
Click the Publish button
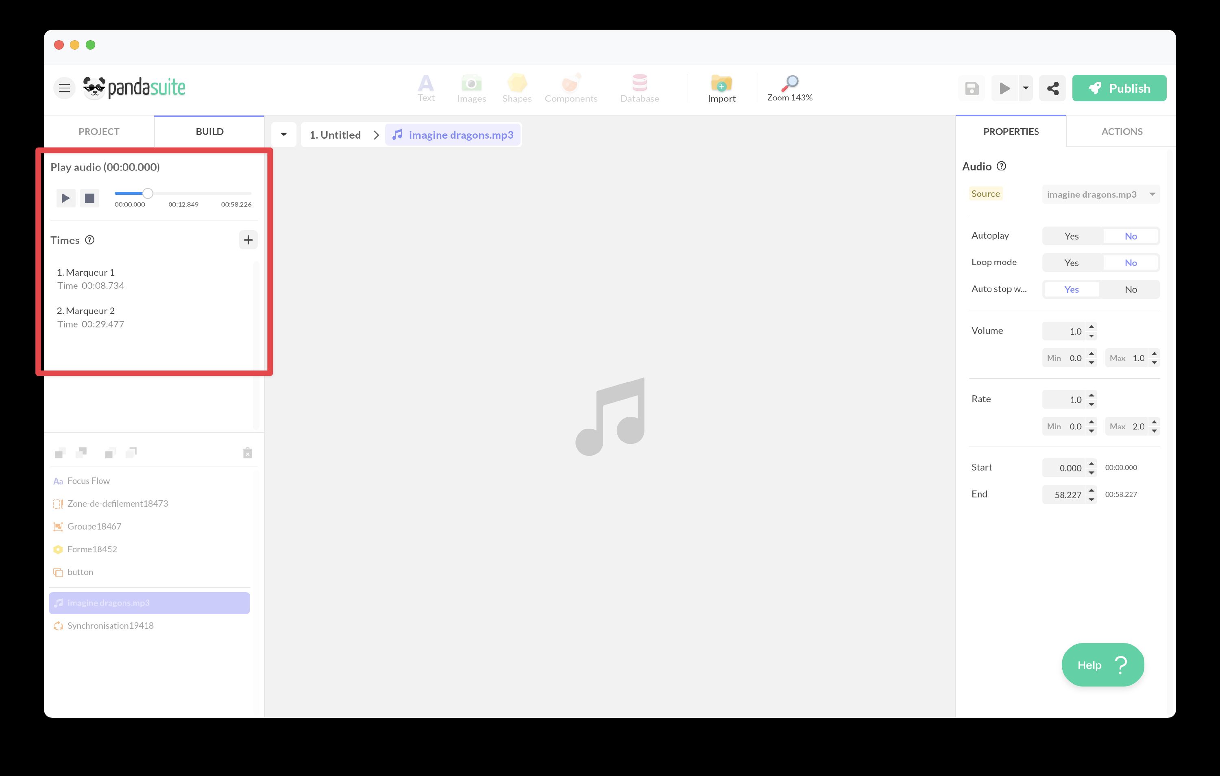(x=1119, y=88)
